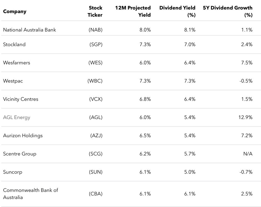Select Scentre Group in the table

(x=19, y=154)
